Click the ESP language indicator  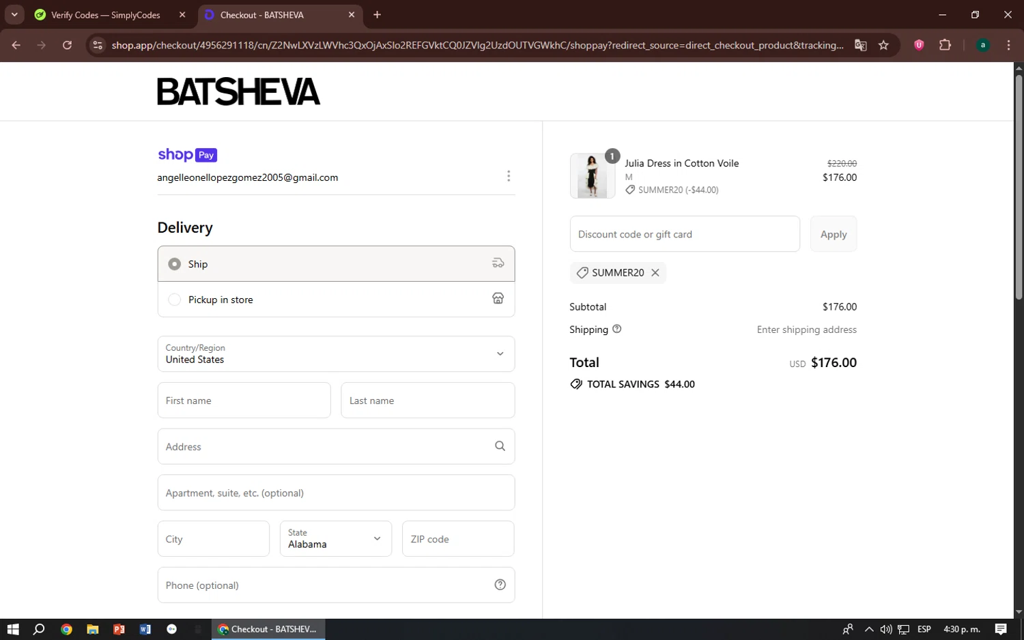[x=924, y=629]
